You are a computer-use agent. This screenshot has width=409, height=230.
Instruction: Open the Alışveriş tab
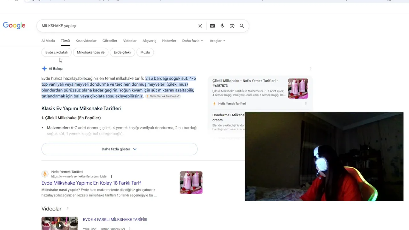pos(149,41)
